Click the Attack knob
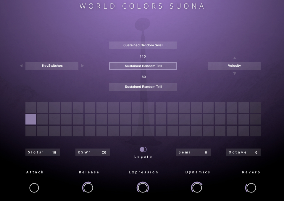 tap(34, 188)
